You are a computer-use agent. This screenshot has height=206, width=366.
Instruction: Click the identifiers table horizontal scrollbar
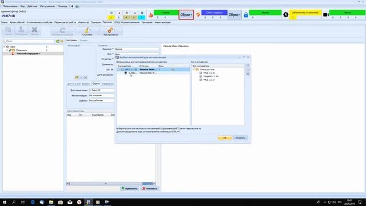[111, 184]
